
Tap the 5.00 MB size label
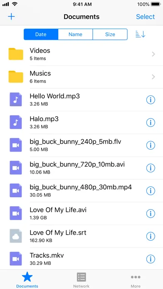pos(39,149)
